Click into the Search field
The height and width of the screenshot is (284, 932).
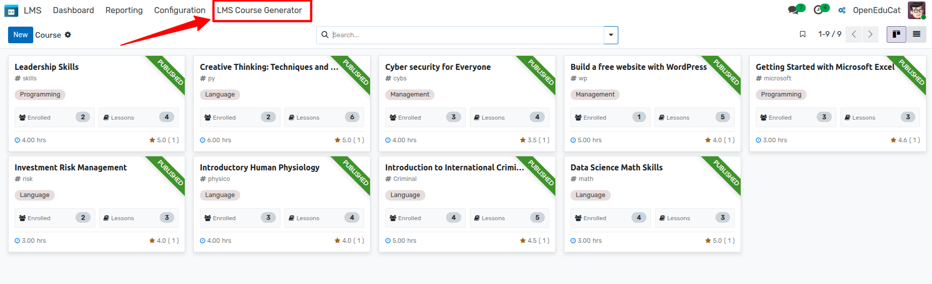tap(467, 35)
